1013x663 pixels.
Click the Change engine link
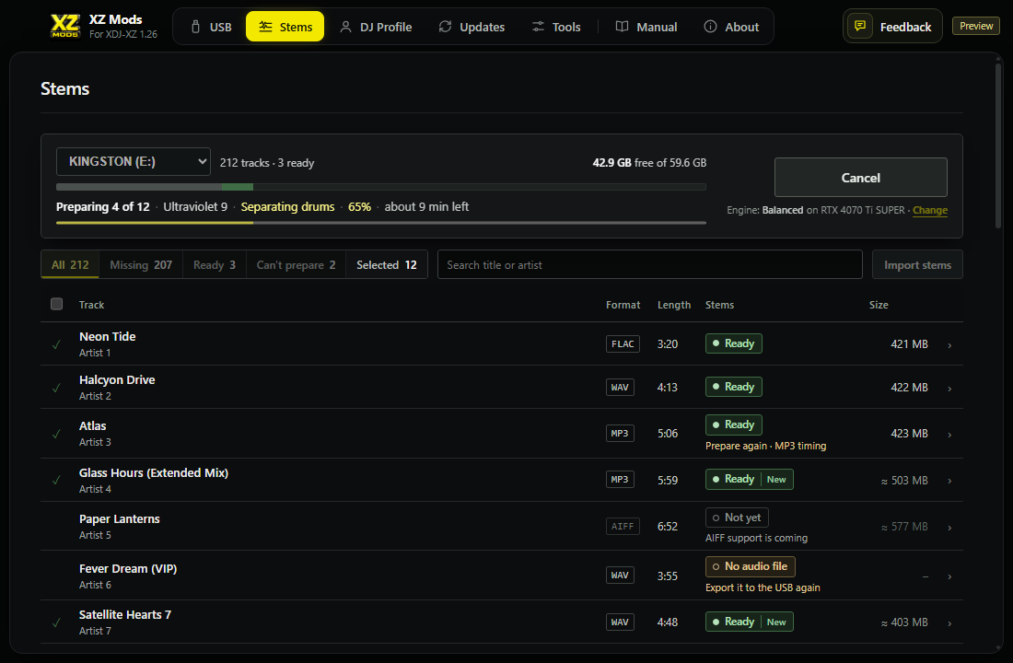click(930, 211)
